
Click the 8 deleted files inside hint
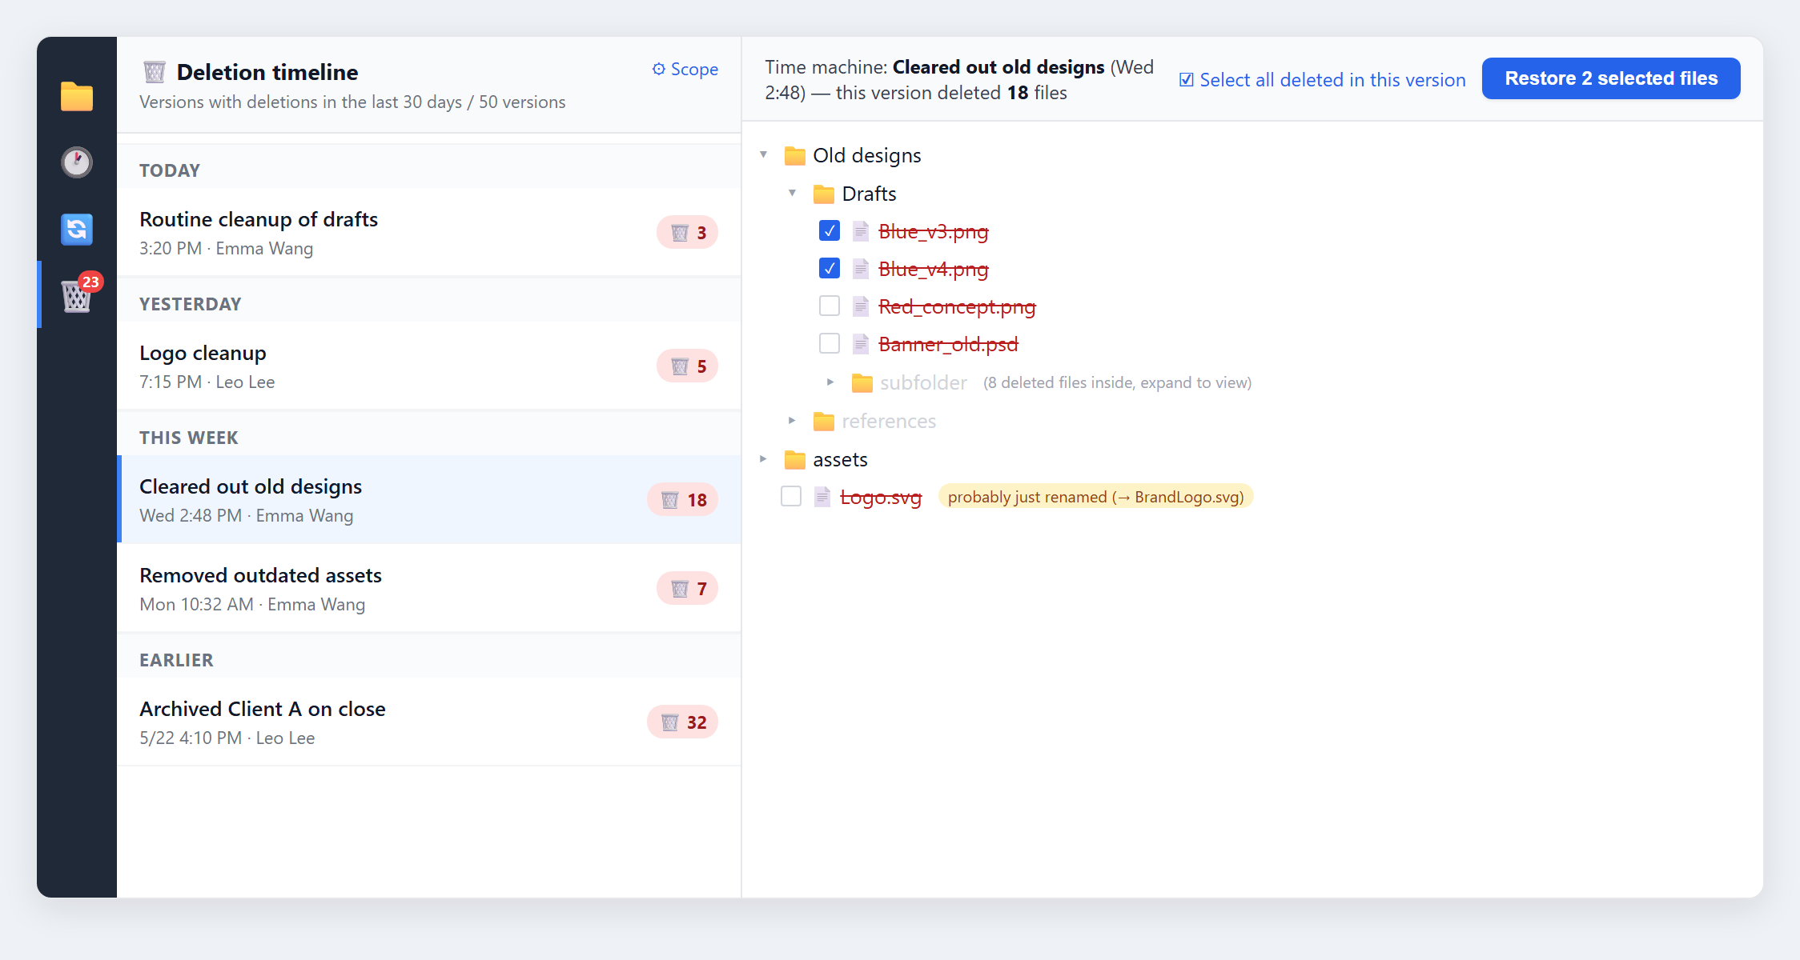click(1118, 383)
